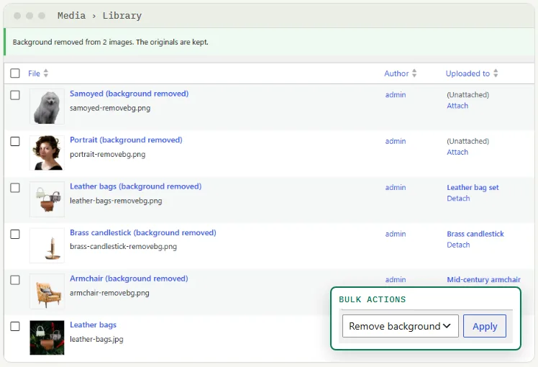538x367 pixels.
Task: Click (Unattached) label in Samoyed row
Action: [x=468, y=95]
